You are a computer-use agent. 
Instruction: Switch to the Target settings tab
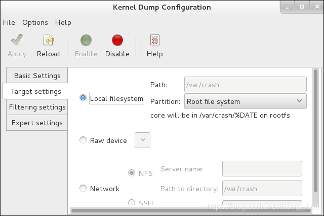(x=35, y=91)
